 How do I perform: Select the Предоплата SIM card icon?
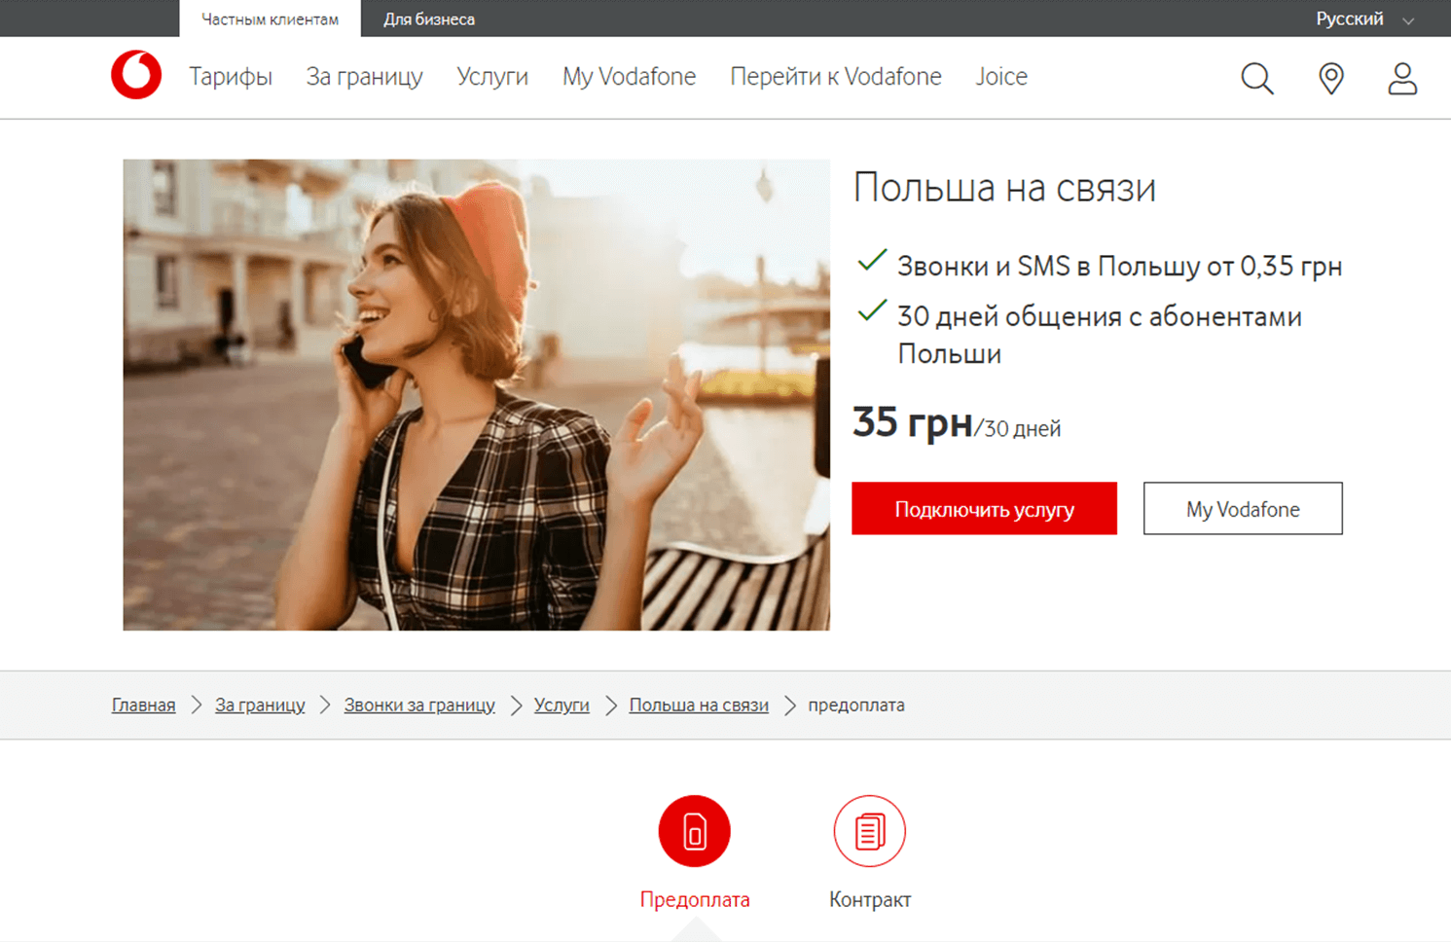[x=694, y=831]
